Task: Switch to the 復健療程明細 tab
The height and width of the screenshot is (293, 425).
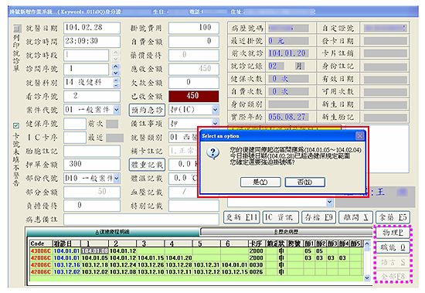Action: click(113, 232)
